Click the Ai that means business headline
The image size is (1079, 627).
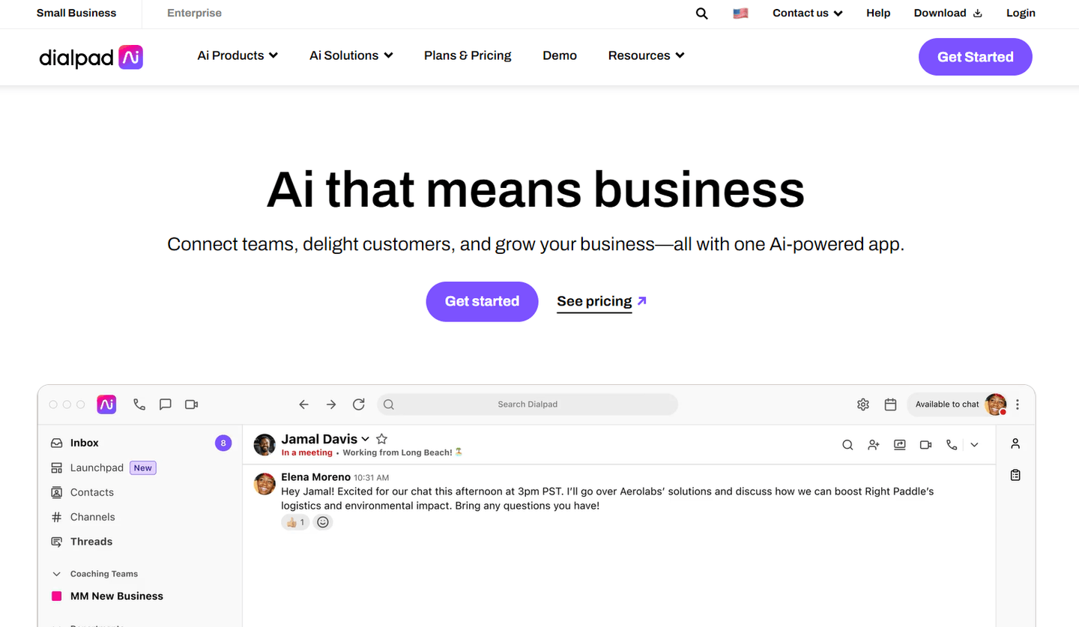click(x=536, y=189)
